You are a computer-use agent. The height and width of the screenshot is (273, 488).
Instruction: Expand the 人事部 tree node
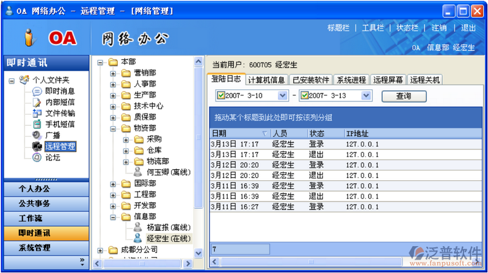(113, 84)
